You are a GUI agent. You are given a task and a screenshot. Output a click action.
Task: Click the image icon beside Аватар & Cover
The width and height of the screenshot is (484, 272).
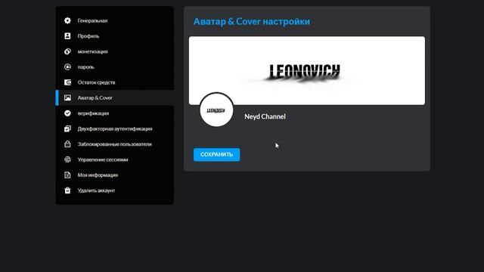(x=67, y=97)
